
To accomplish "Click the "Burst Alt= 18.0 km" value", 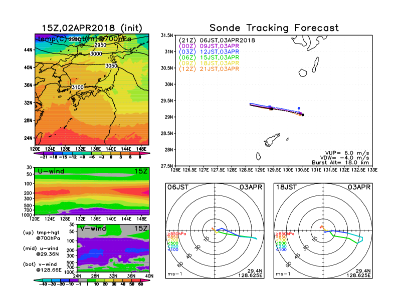I will (340, 162).
